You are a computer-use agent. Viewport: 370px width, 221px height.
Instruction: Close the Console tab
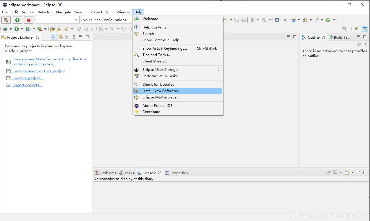click(160, 173)
